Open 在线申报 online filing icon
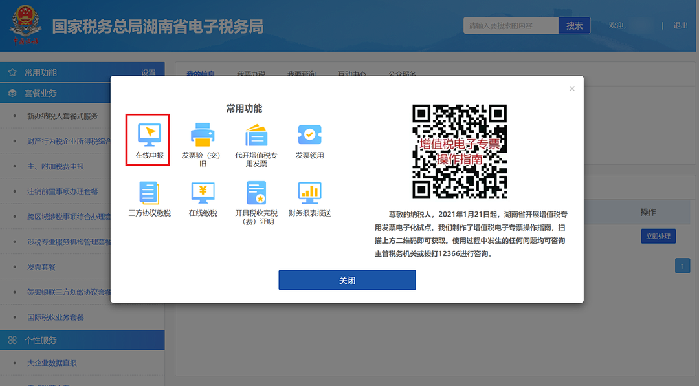 tap(150, 135)
